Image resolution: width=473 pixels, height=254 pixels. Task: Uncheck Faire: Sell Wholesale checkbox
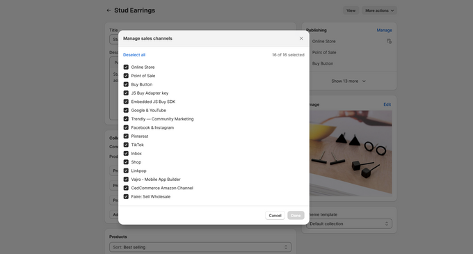point(126,197)
